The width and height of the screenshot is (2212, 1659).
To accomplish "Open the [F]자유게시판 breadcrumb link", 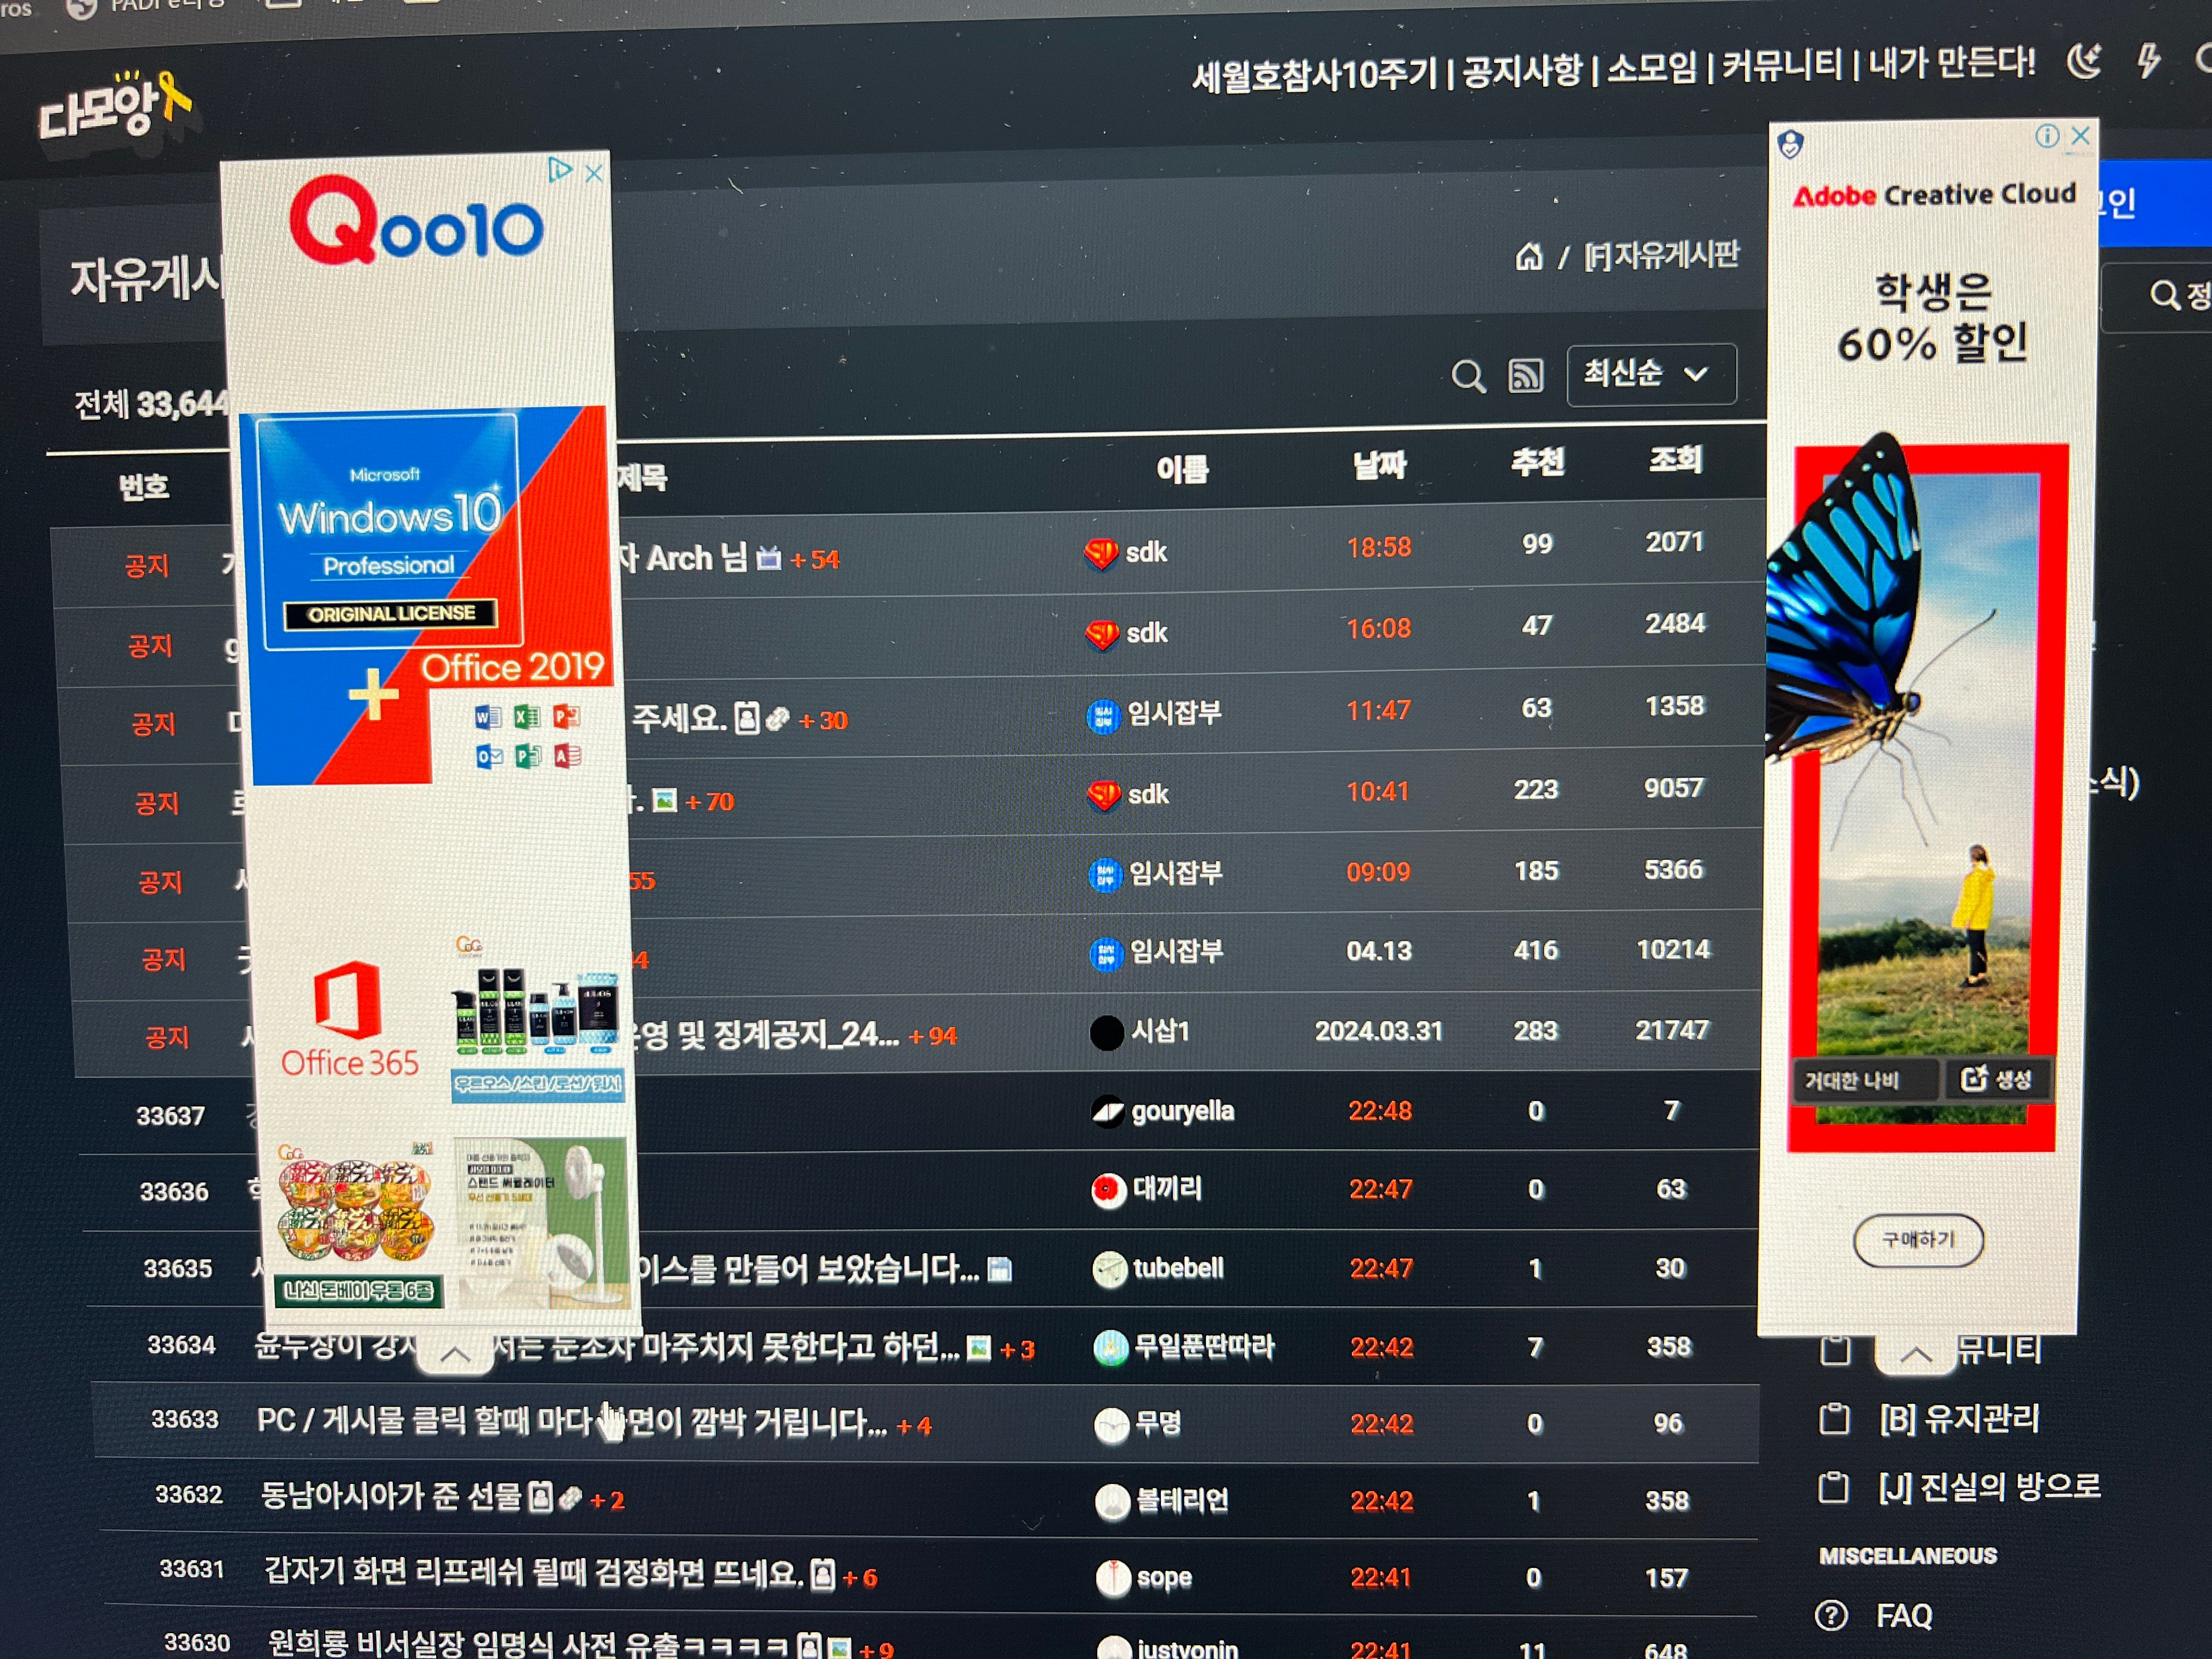I will pyautogui.click(x=1661, y=256).
